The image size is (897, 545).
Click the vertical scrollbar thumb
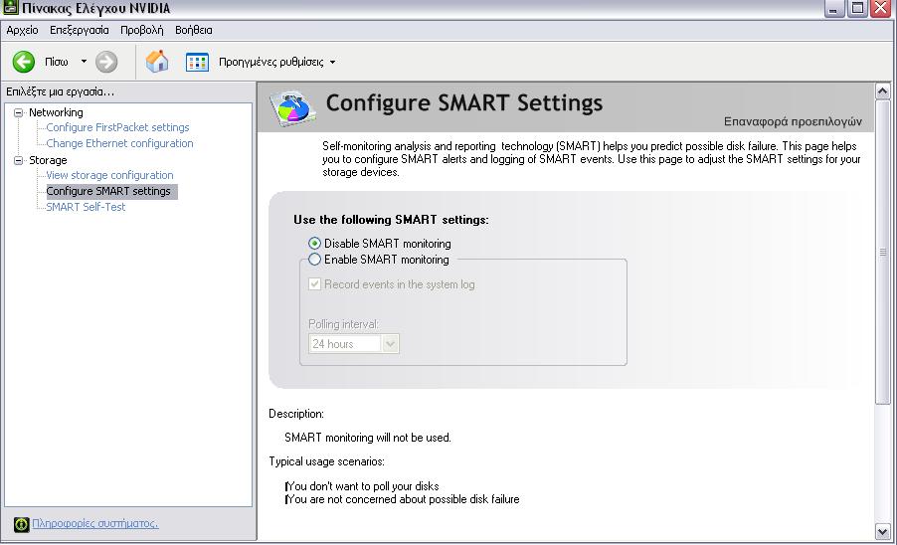[883, 253]
